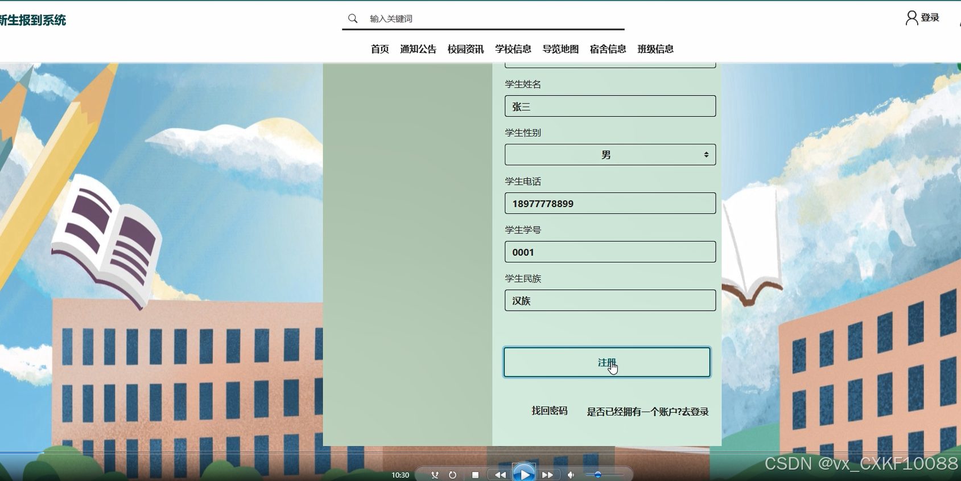Open 首页 in navigation menu
961x481 pixels.
point(380,49)
